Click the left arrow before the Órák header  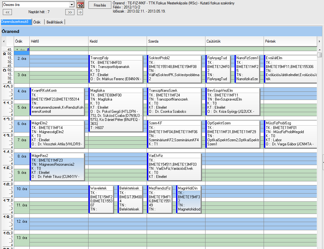point(4,41)
